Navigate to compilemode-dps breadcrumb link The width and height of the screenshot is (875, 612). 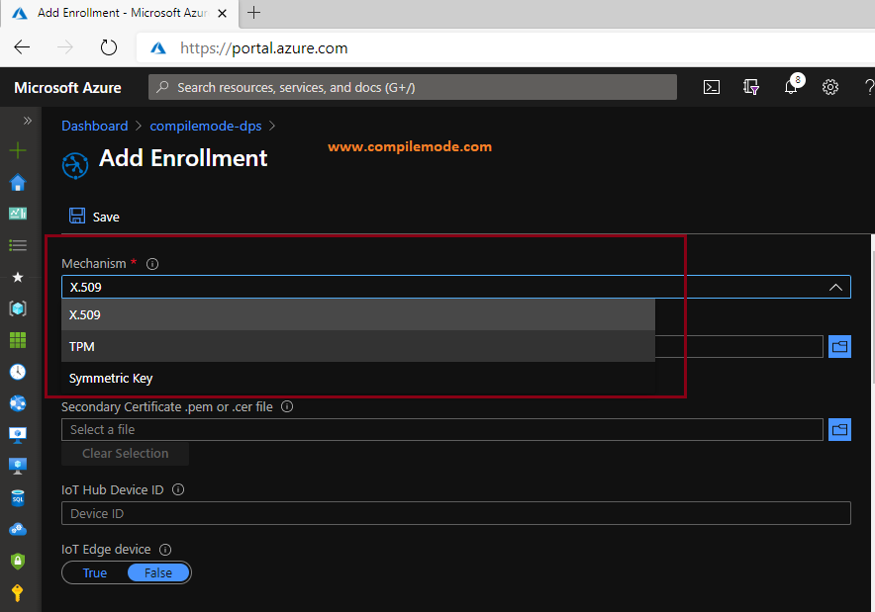pos(205,126)
